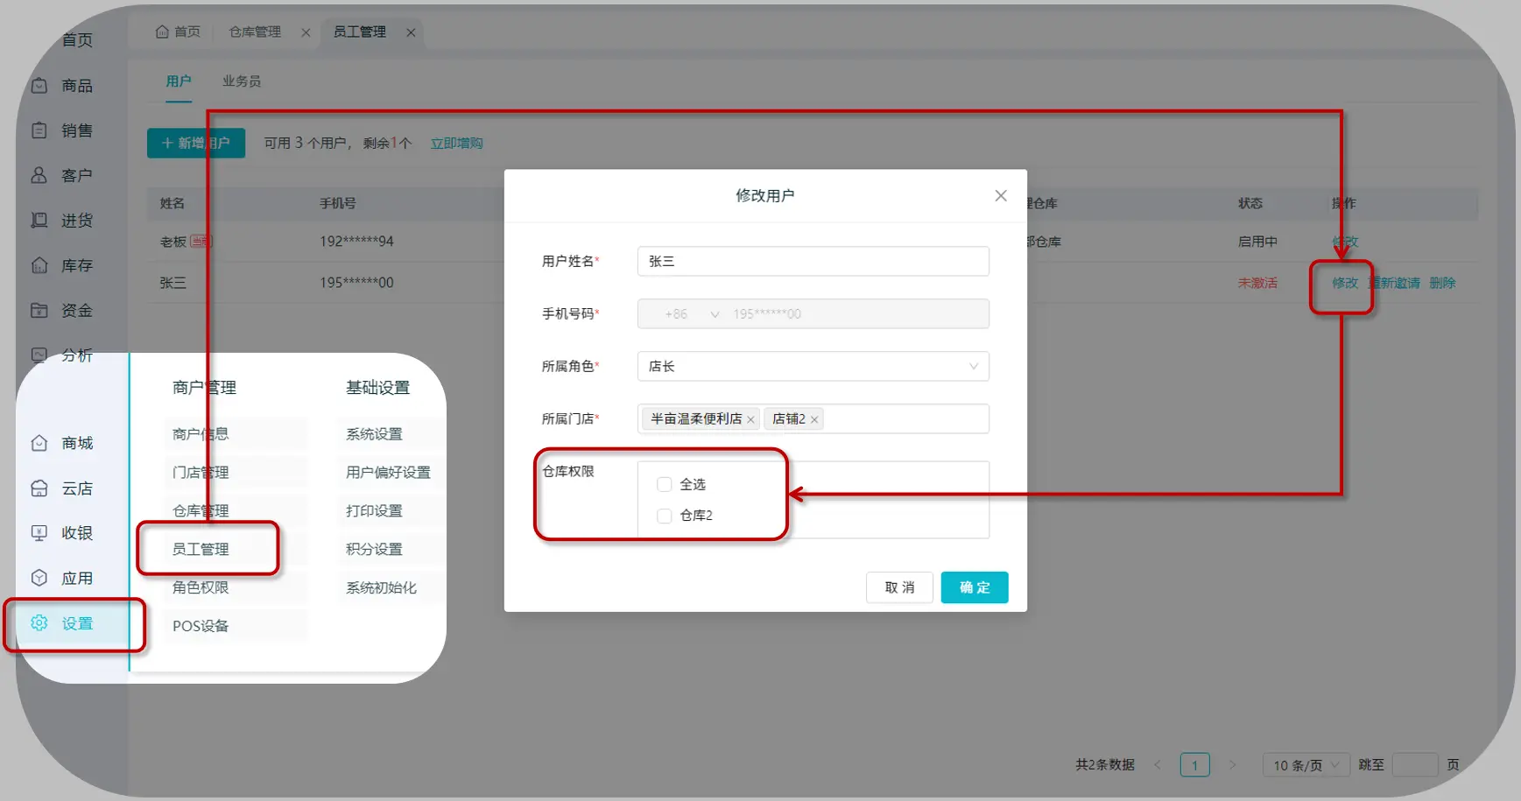1521x801 pixels.
Task: Open the 客户 sidebar icon
Action: [x=39, y=175]
